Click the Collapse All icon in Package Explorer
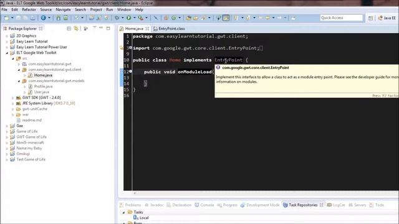 pos(69,29)
